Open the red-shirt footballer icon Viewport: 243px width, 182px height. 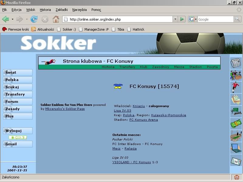point(236,87)
